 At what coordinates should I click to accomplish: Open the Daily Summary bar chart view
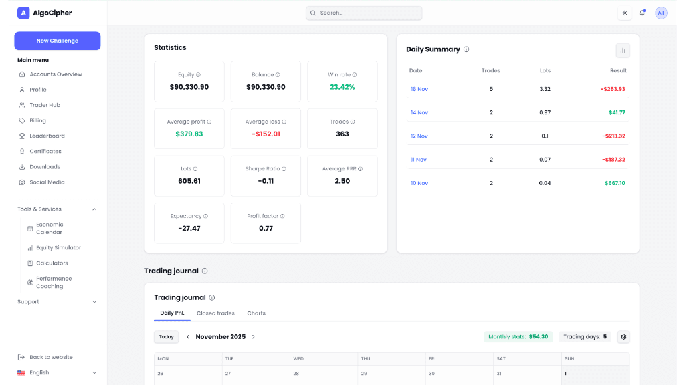click(x=623, y=50)
